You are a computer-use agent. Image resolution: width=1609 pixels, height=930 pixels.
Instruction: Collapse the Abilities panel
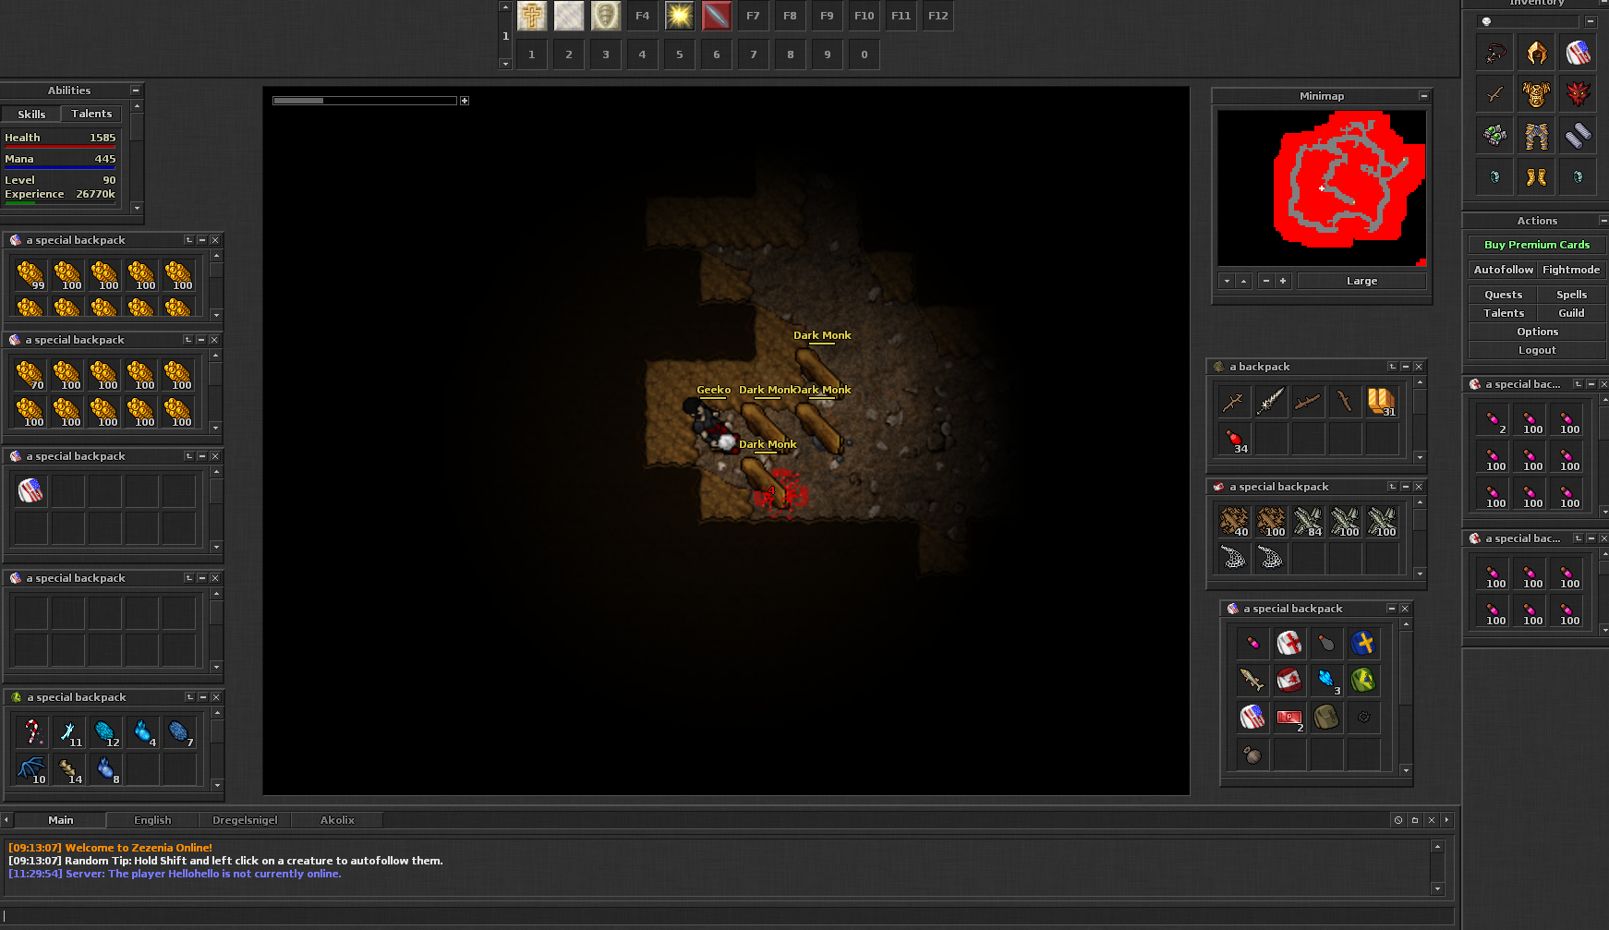(136, 91)
